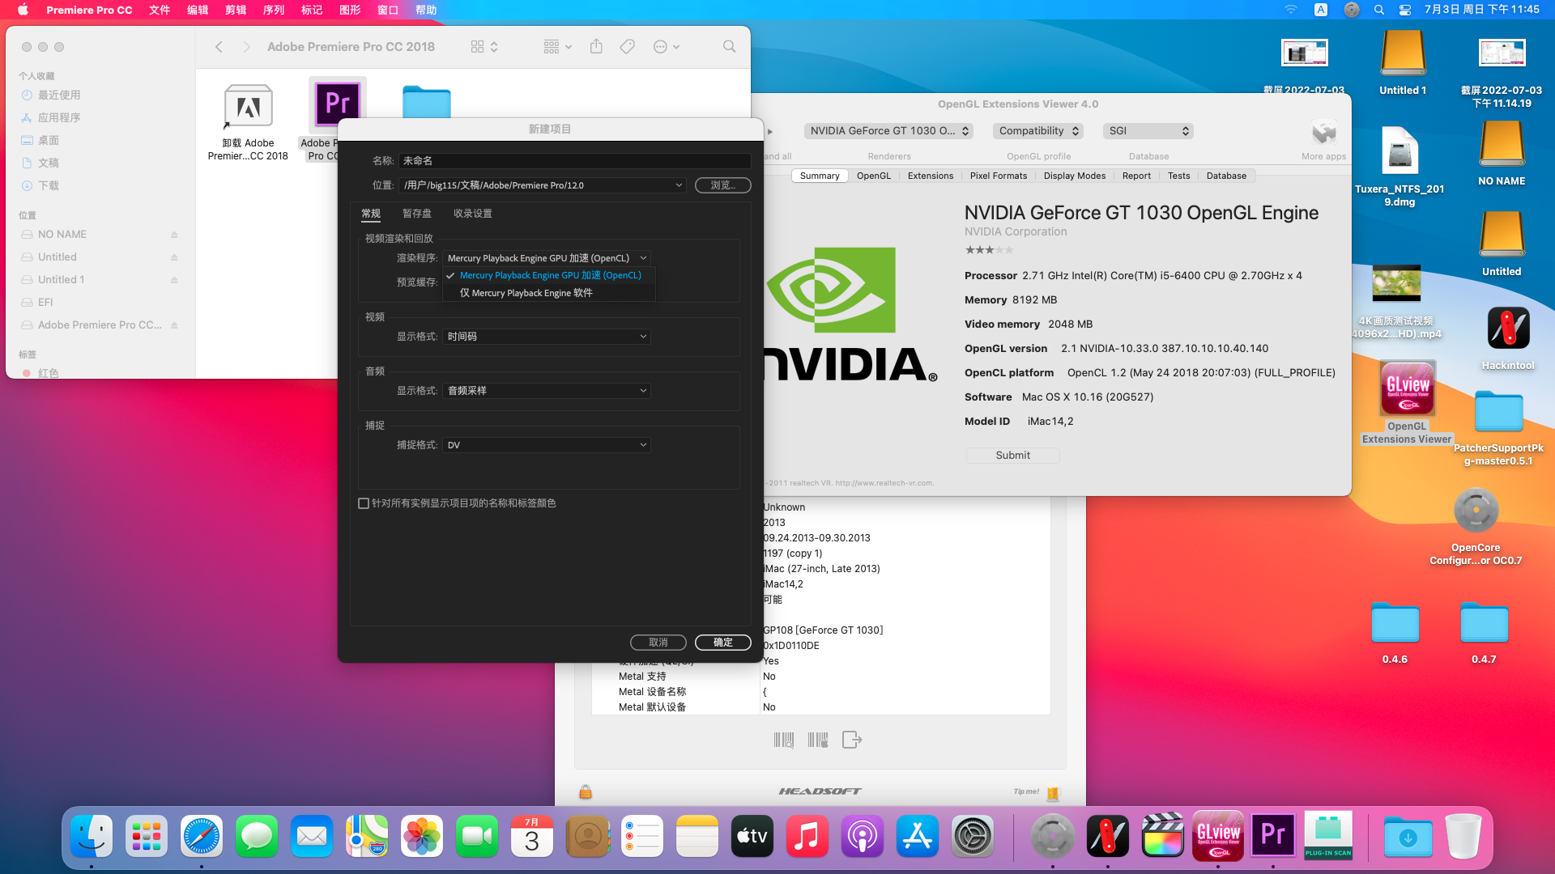Open the OpenCore Configurator desktop icon
Viewport: 1555px width, 874px height.
pos(1475,511)
